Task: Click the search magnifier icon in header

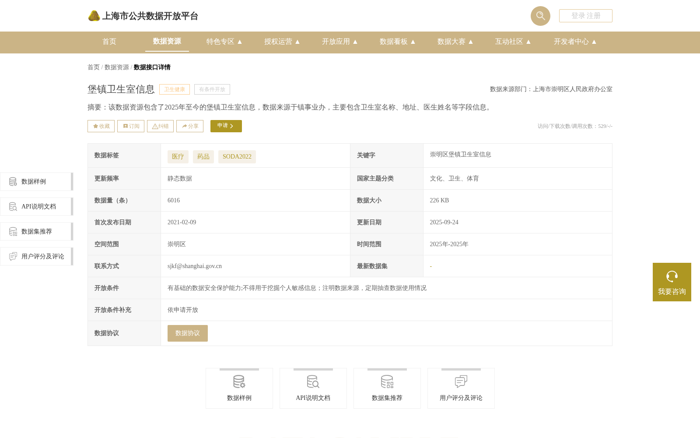Action: click(x=540, y=16)
